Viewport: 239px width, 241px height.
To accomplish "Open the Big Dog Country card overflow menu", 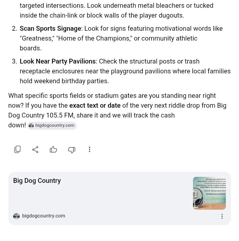I will tap(222, 216).
